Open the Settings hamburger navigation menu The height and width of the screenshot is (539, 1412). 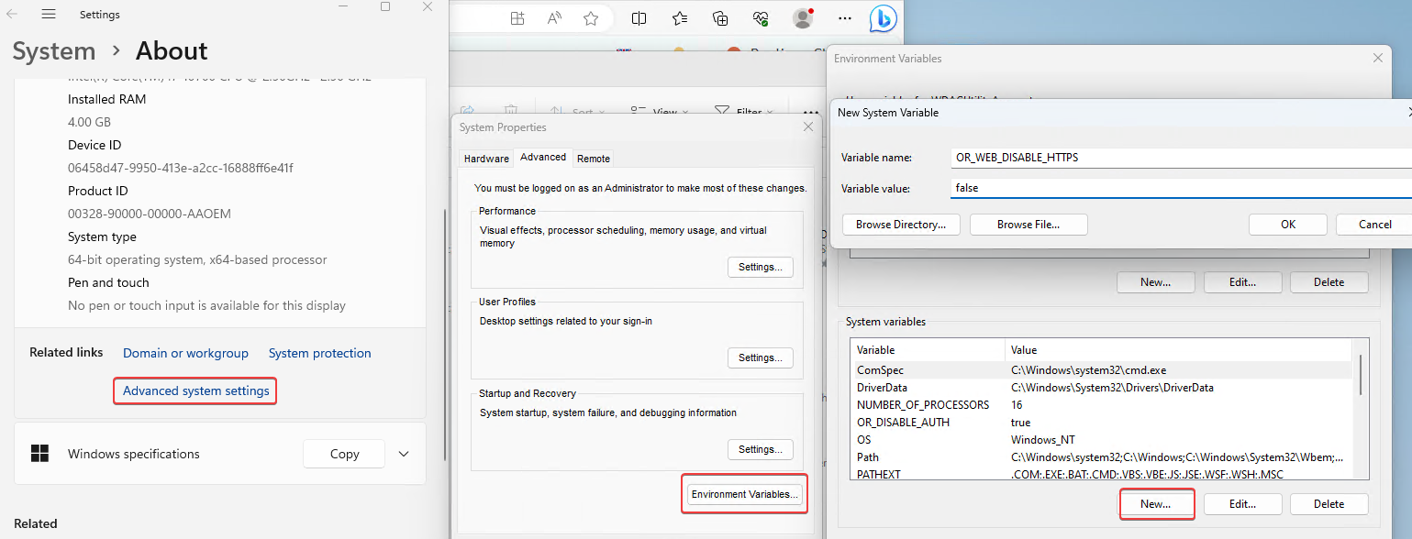point(49,14)
